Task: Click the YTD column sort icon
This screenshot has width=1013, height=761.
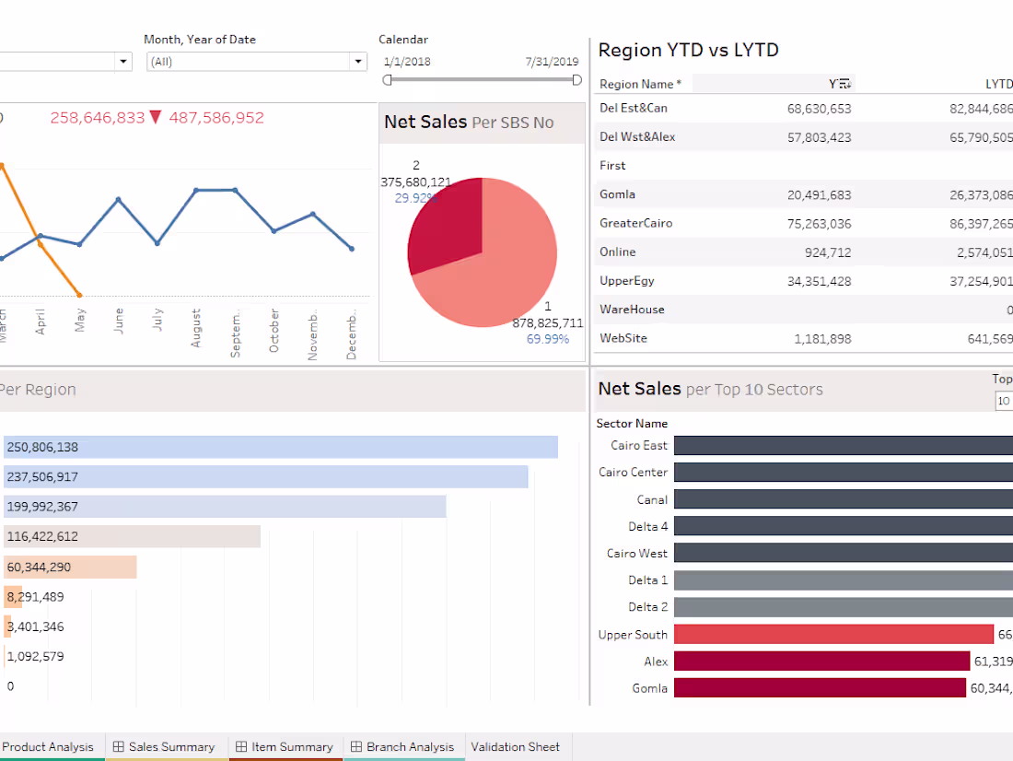Action: pyautogui.click(x=844, y=83)
